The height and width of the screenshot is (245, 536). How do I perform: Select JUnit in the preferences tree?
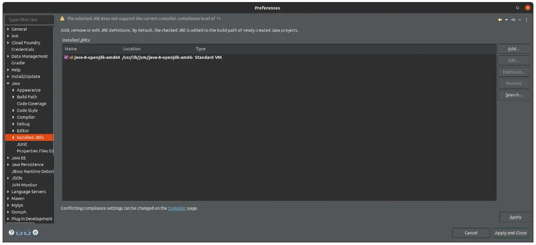22,144
